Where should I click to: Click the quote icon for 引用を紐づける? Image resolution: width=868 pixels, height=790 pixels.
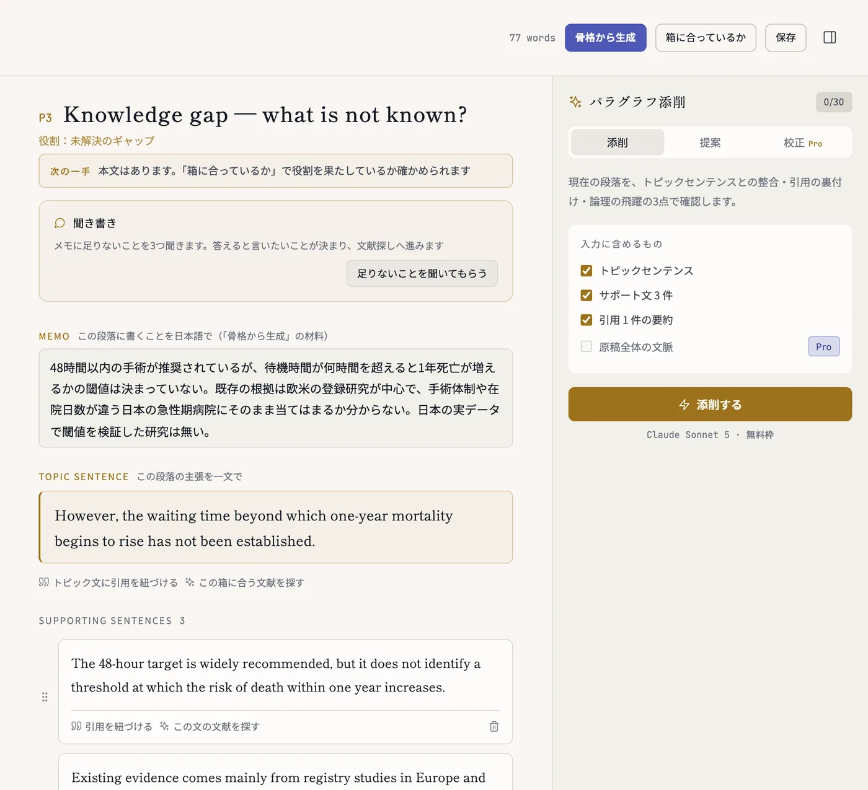76,726
